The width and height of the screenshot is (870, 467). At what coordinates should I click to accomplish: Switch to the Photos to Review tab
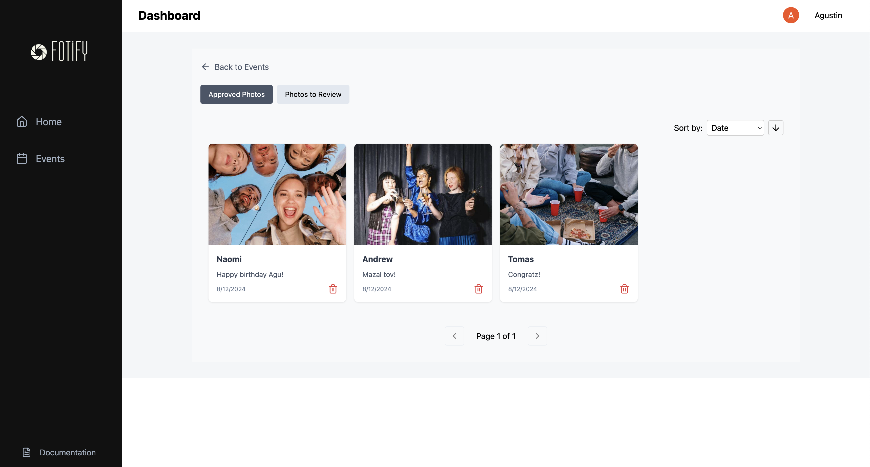coord(313,94)
